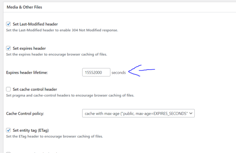
Task: Disable the Set expires header checkbox
Action: tap(9, 48)
